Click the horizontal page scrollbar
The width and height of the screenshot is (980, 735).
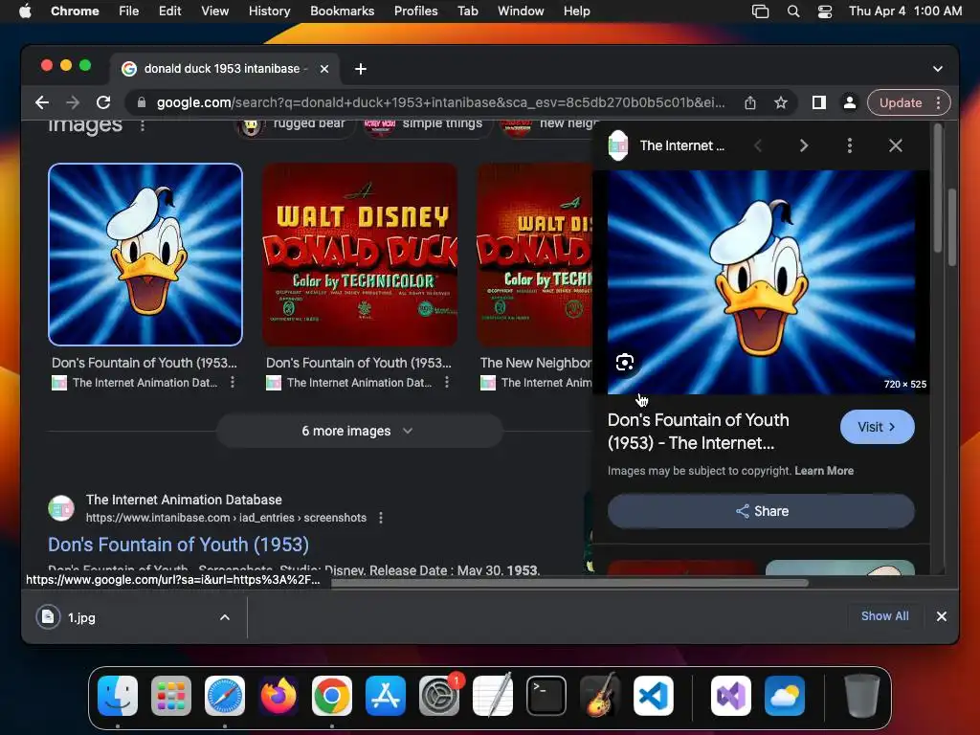tap(569, 583)
